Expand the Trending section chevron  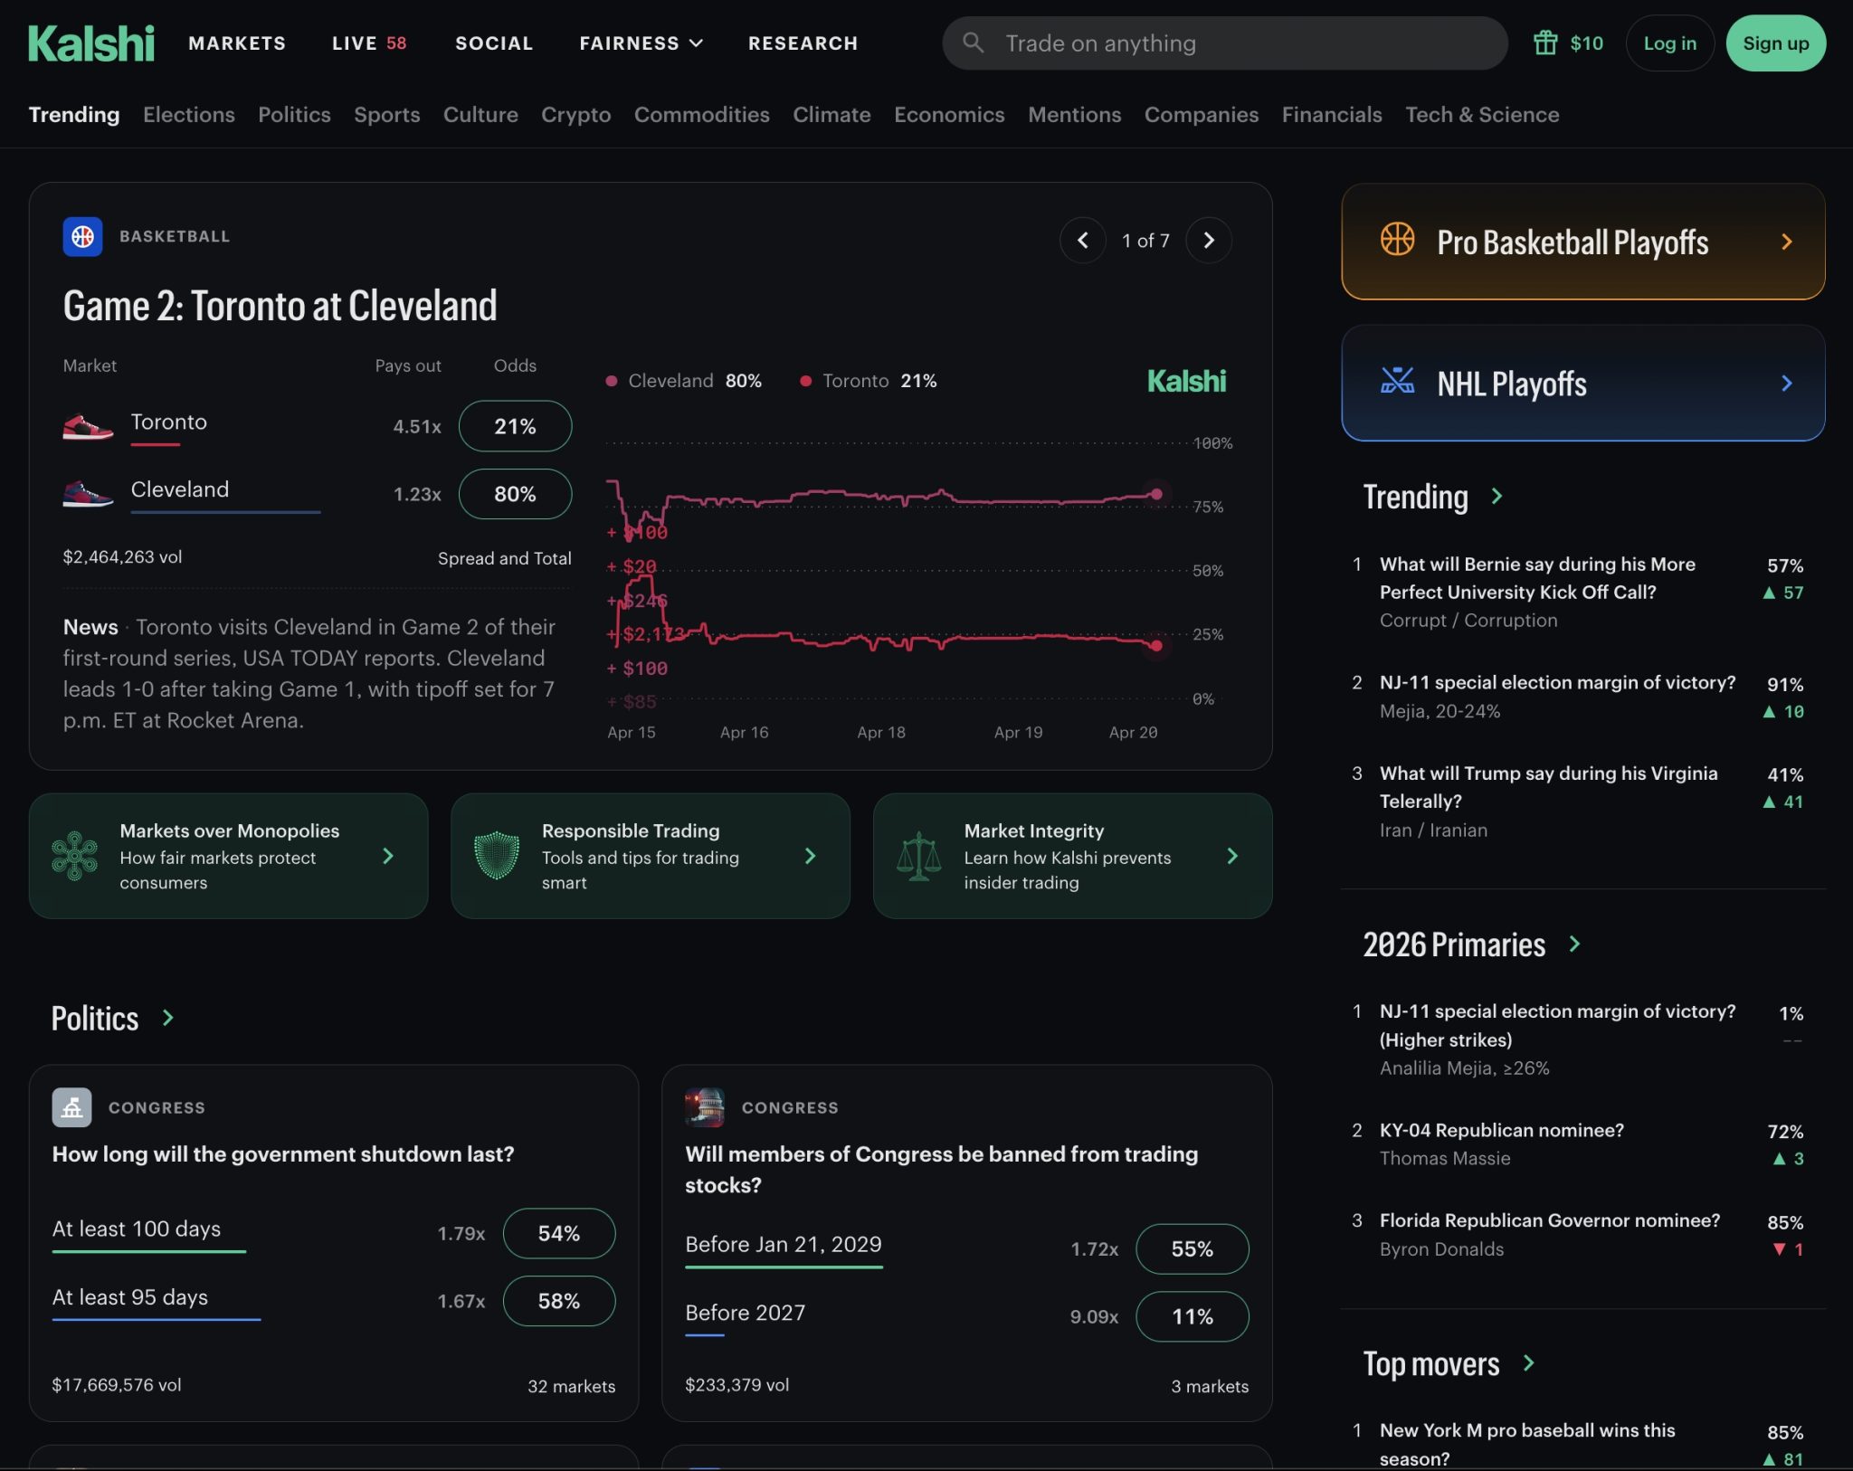(1497, 496)
